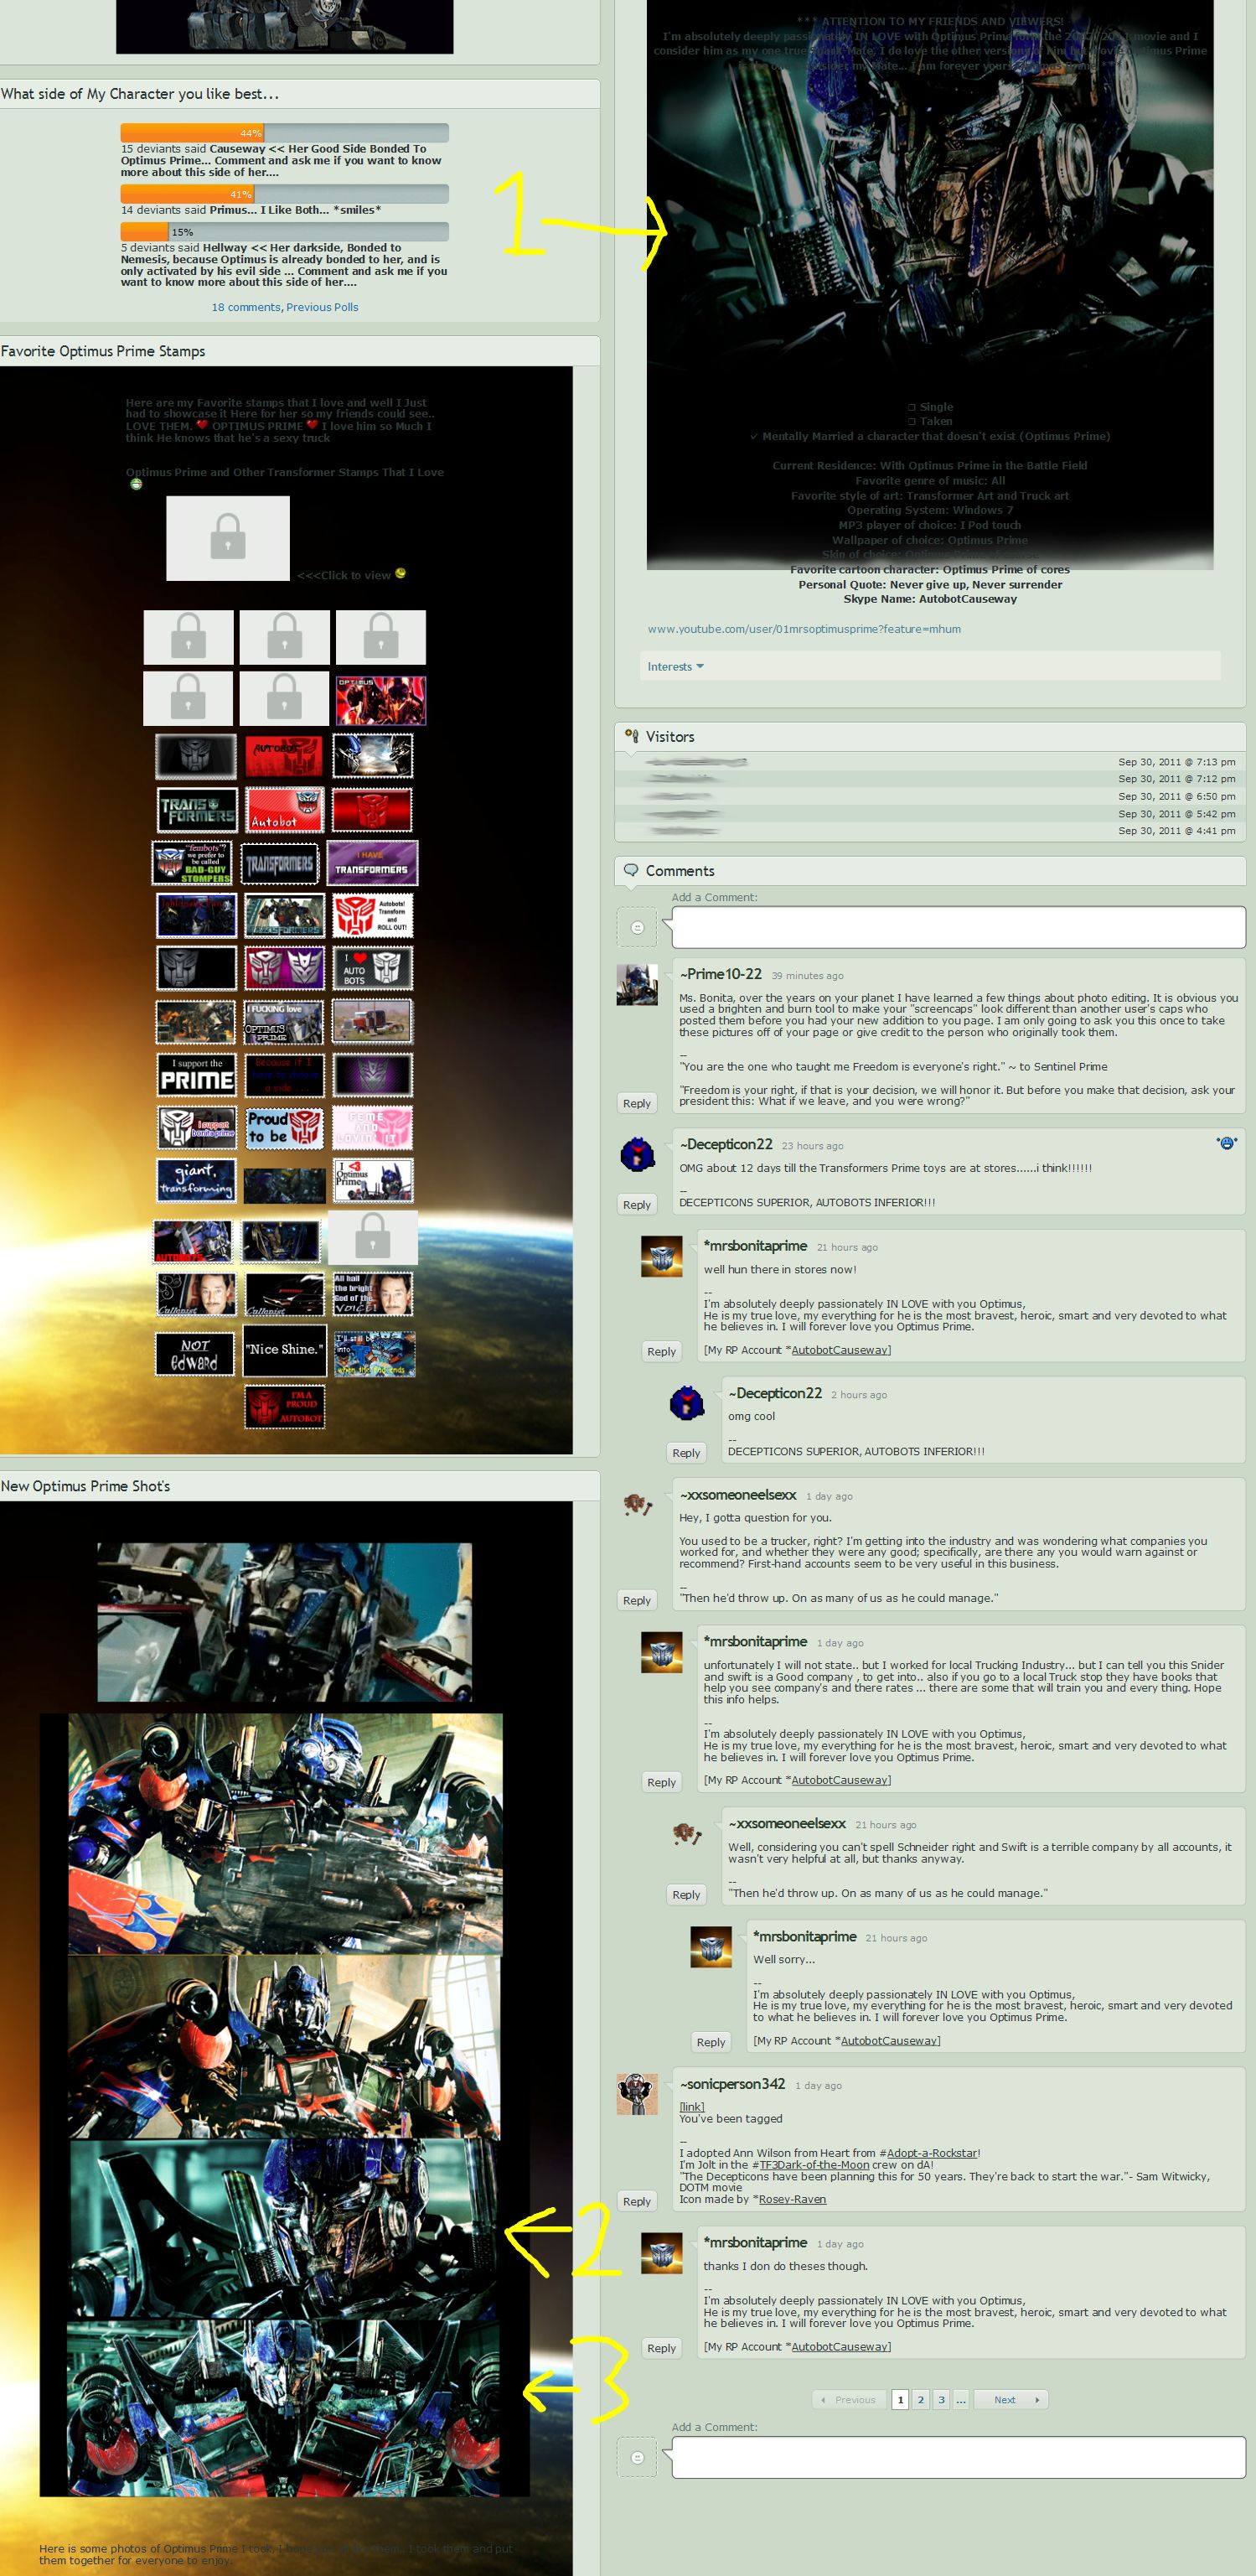
Task: Open comments page 2
Action: 920,2399
